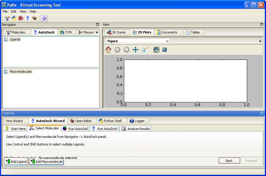The height and width of the screenshot is (176, 266).
Task: Open the Python Shell tab
Action: (x=111, y=121)
